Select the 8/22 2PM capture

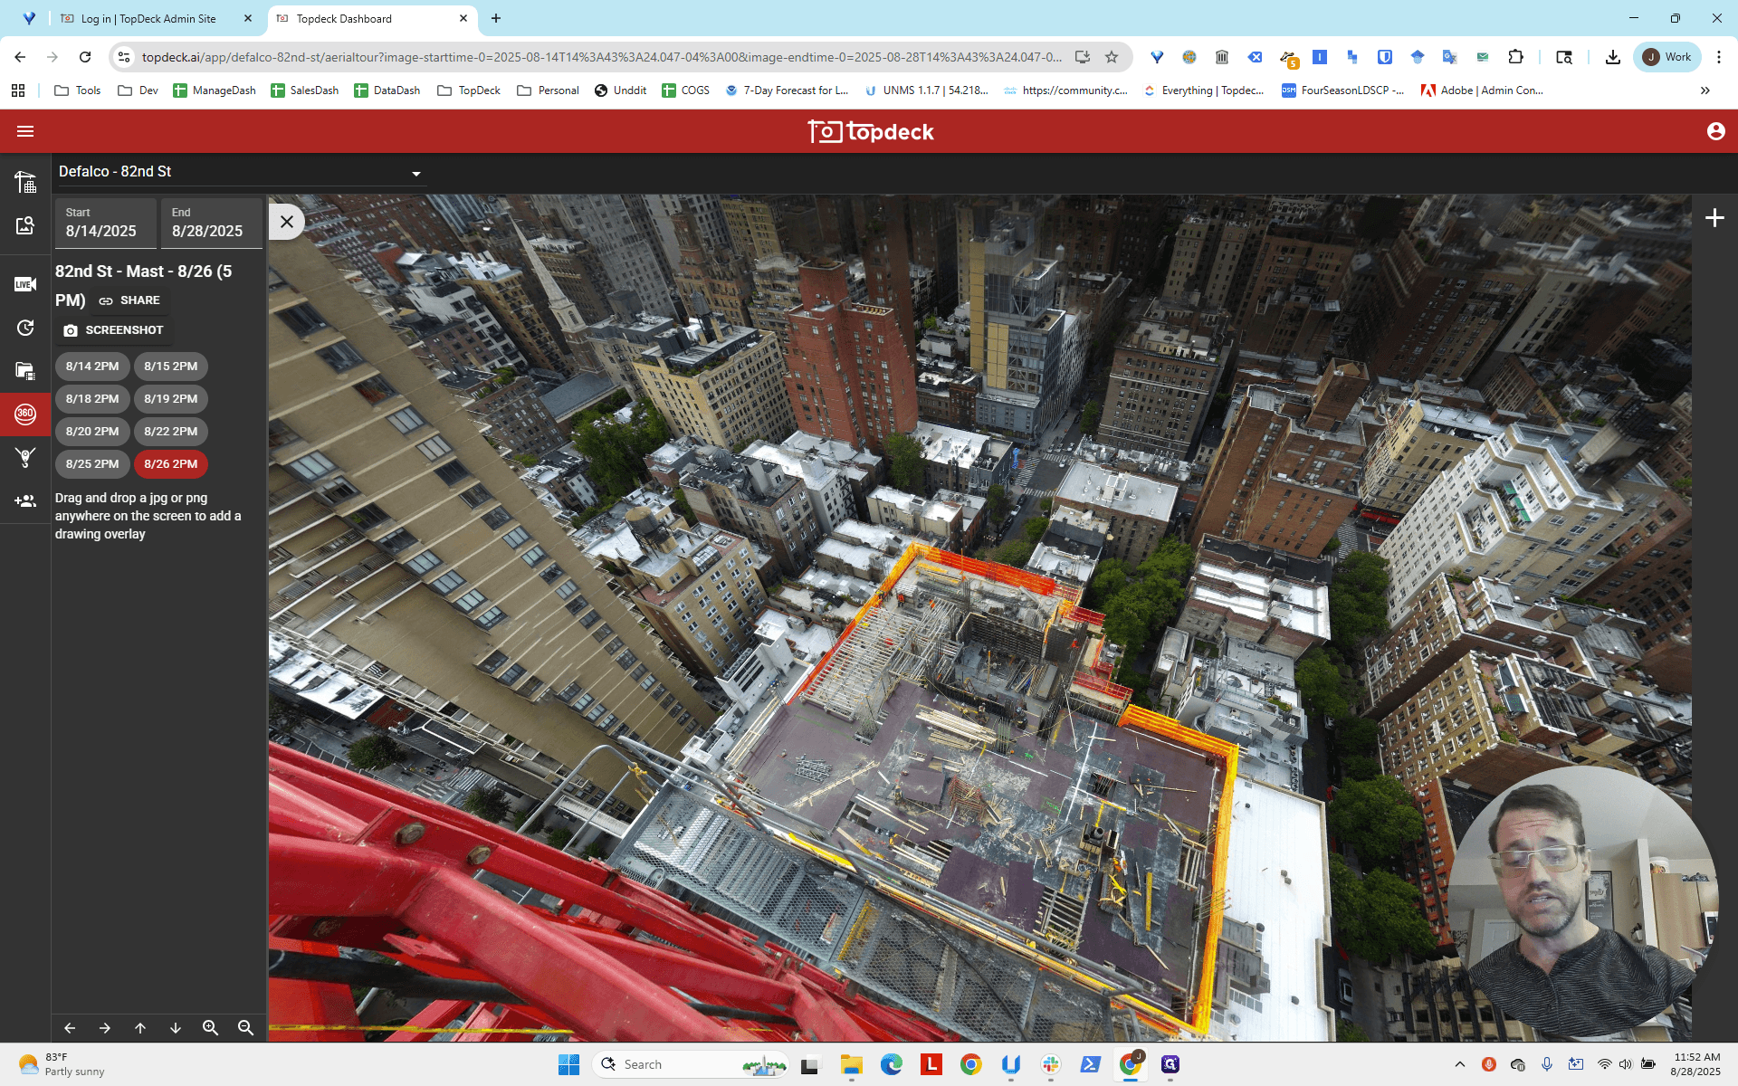click(x=171, y=432)
